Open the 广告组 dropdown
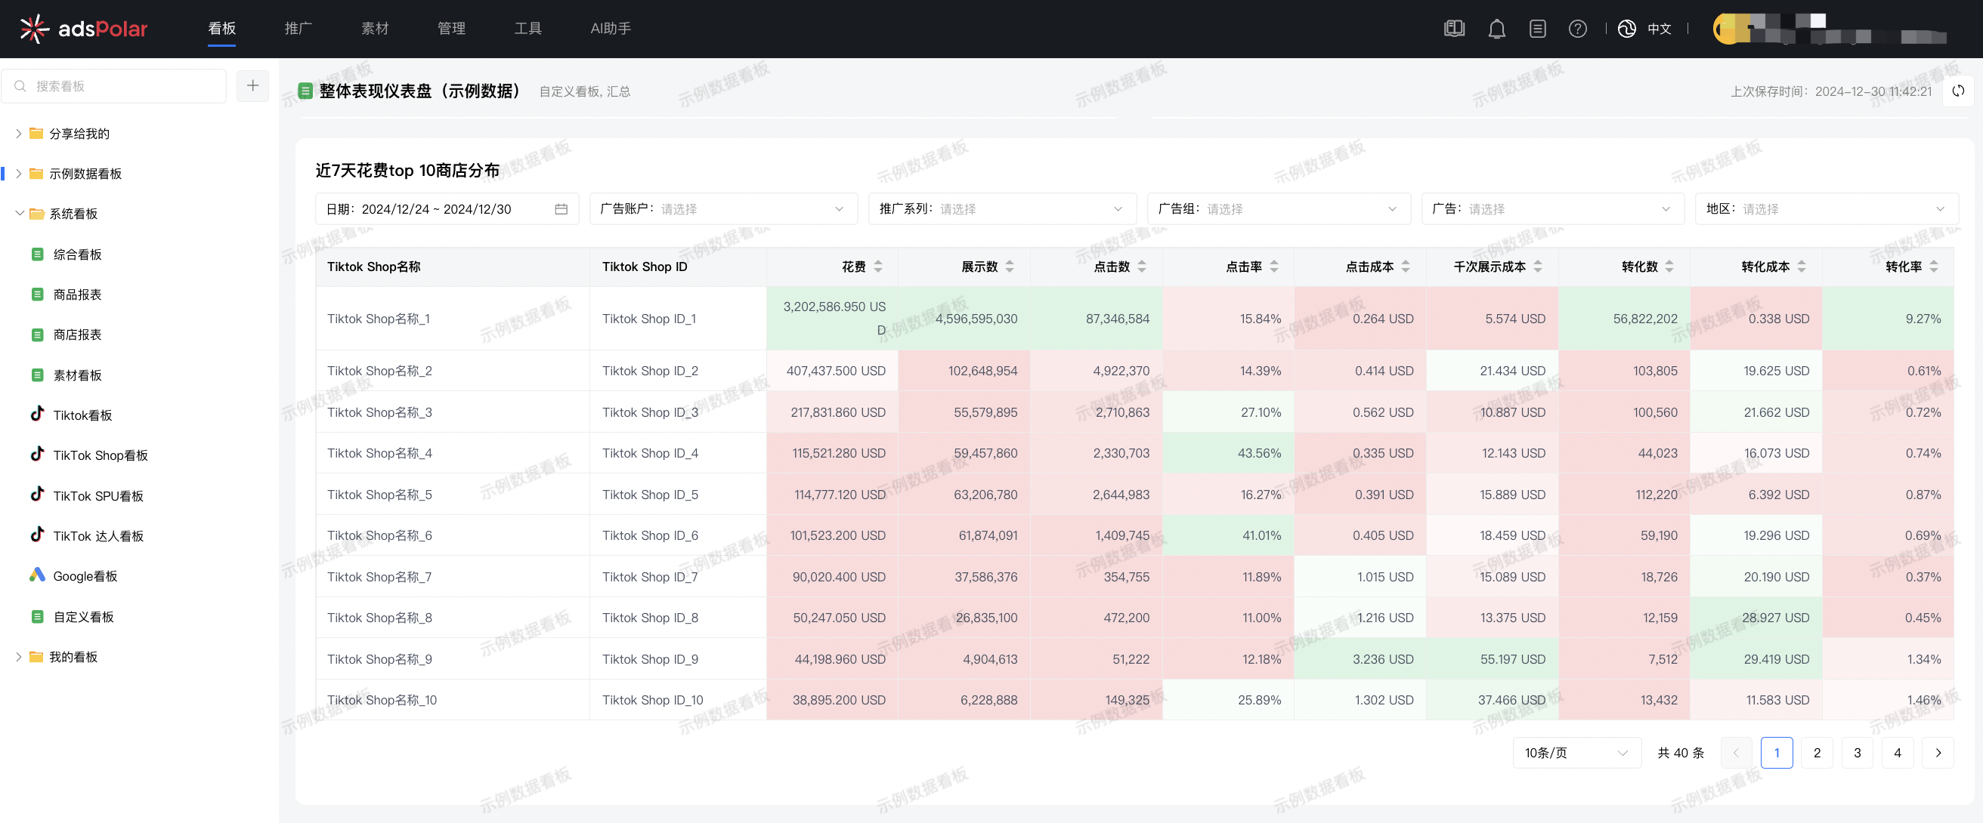Image resolution: width=1983 pixels, height=823 pixels. [1279, 209]
